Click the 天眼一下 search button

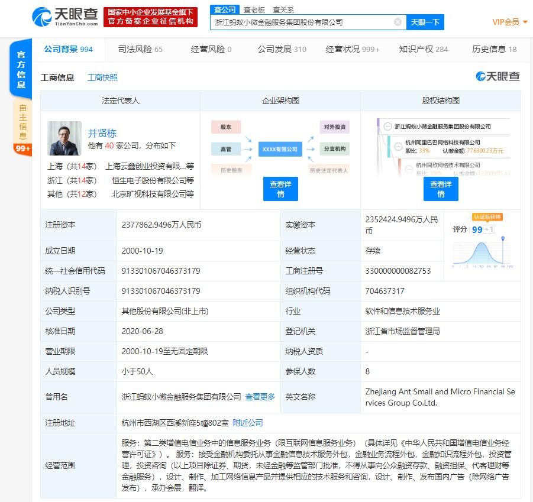point(425,22)
